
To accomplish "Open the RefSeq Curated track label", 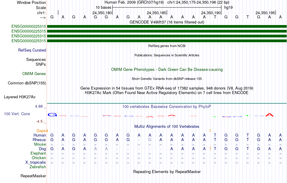I will point(32,50).
